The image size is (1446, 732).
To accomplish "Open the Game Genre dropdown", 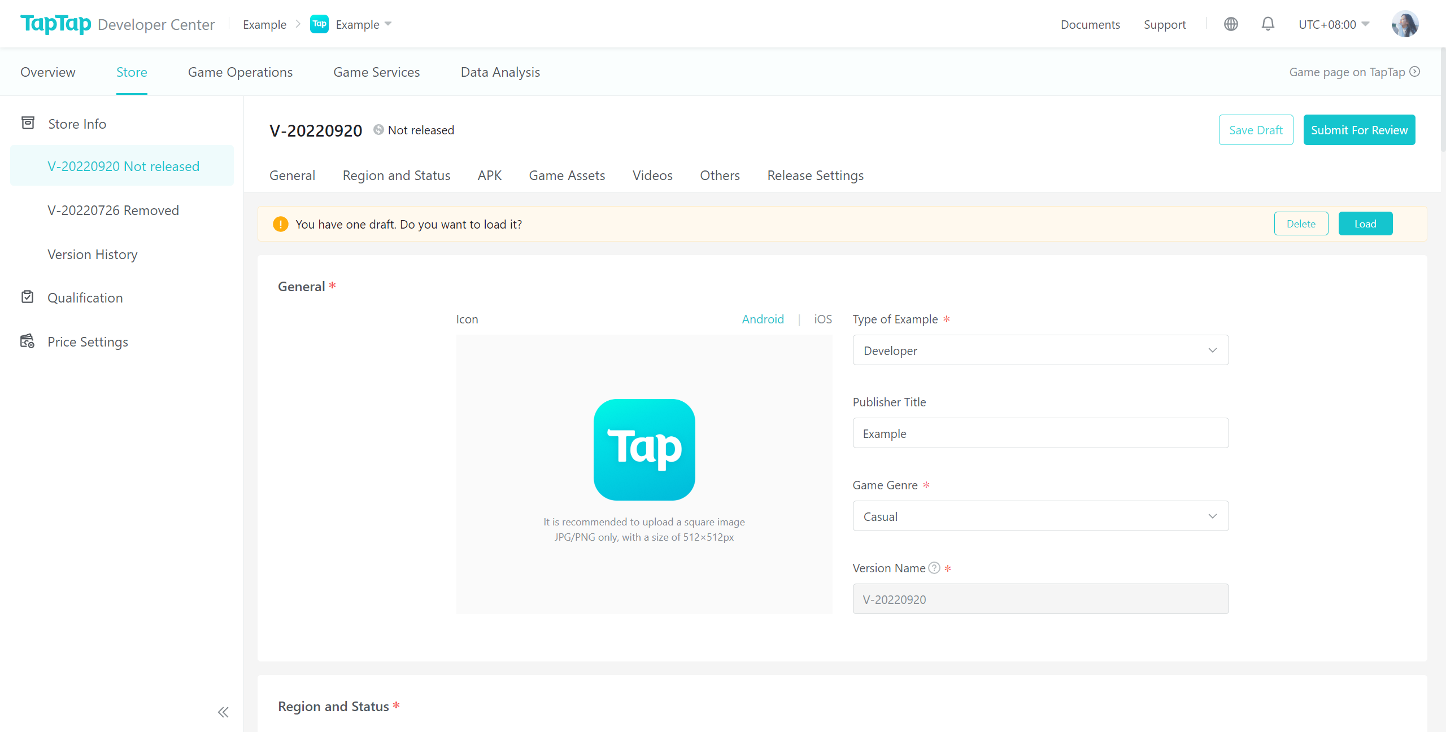I will [x=1040, y=516].
